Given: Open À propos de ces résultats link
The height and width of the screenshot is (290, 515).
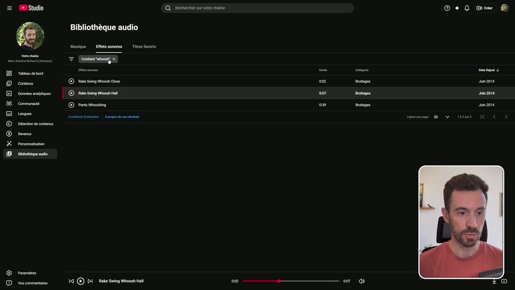Looking at the screenshot, I should tap(122, 117).
